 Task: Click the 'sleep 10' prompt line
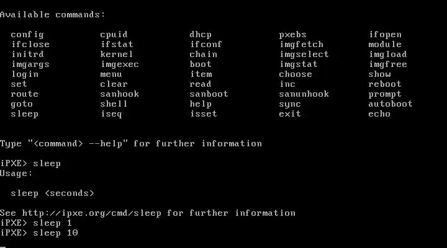tap(39, 233)
